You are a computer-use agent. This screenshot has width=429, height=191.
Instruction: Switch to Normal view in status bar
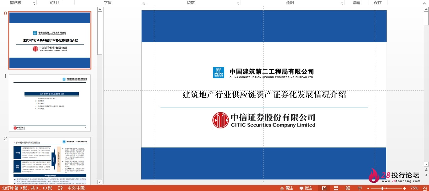[324, 188]
